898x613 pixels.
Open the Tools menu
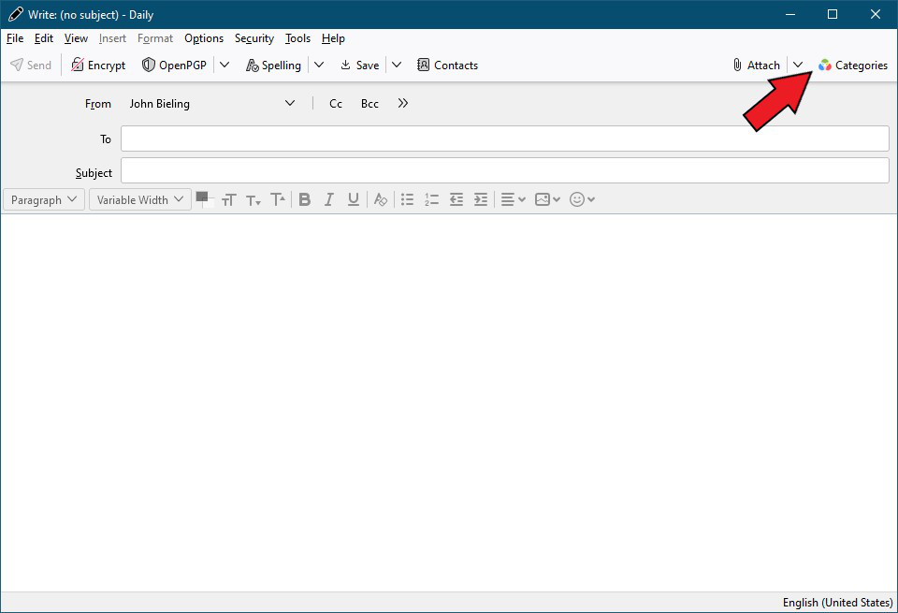(297, 38)
